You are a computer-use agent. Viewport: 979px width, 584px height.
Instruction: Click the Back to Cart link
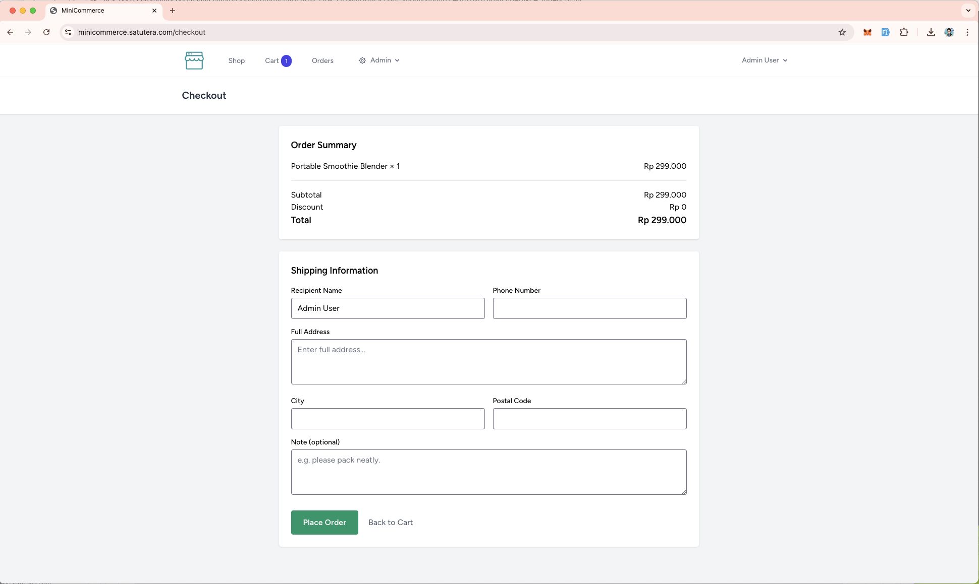click(390, 523)
